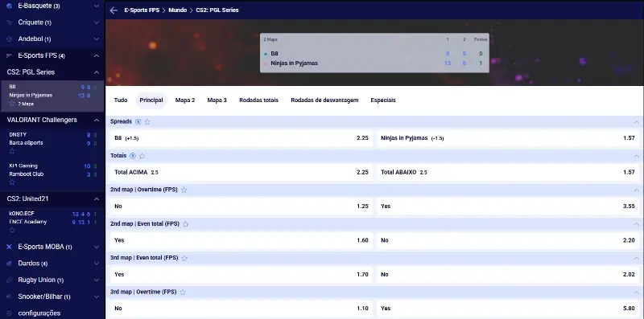The height and width of the screenshot is (319, 644).
Task: Bet on Ninjas in Pyjamas (-1.5) at 1.57
Action: point(508,138)
